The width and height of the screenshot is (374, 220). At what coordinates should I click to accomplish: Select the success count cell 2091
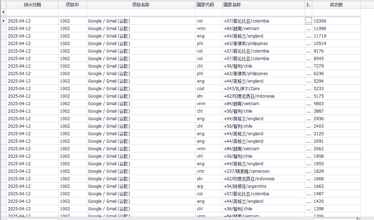point(336,141)
